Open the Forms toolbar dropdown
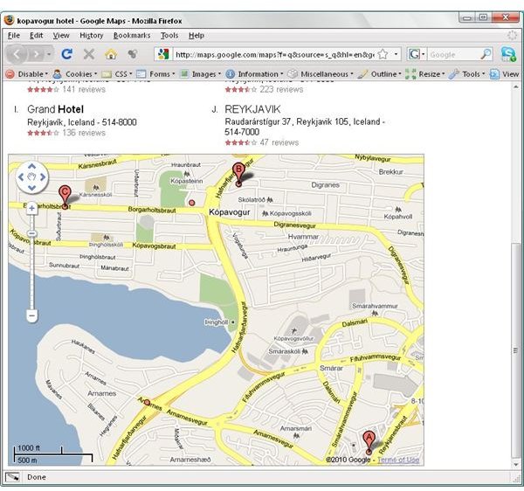The height and width of the screenshot is (491, 524). pyautogui.click(x=155, y=74)
